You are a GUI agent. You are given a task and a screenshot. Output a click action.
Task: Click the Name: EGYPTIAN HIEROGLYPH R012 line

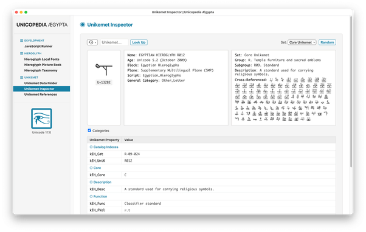coord(156,55)
